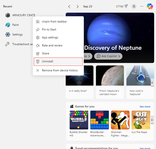Open the Copilot colorful logo icon
The image size is (156, 149).
tap(150, 6)
